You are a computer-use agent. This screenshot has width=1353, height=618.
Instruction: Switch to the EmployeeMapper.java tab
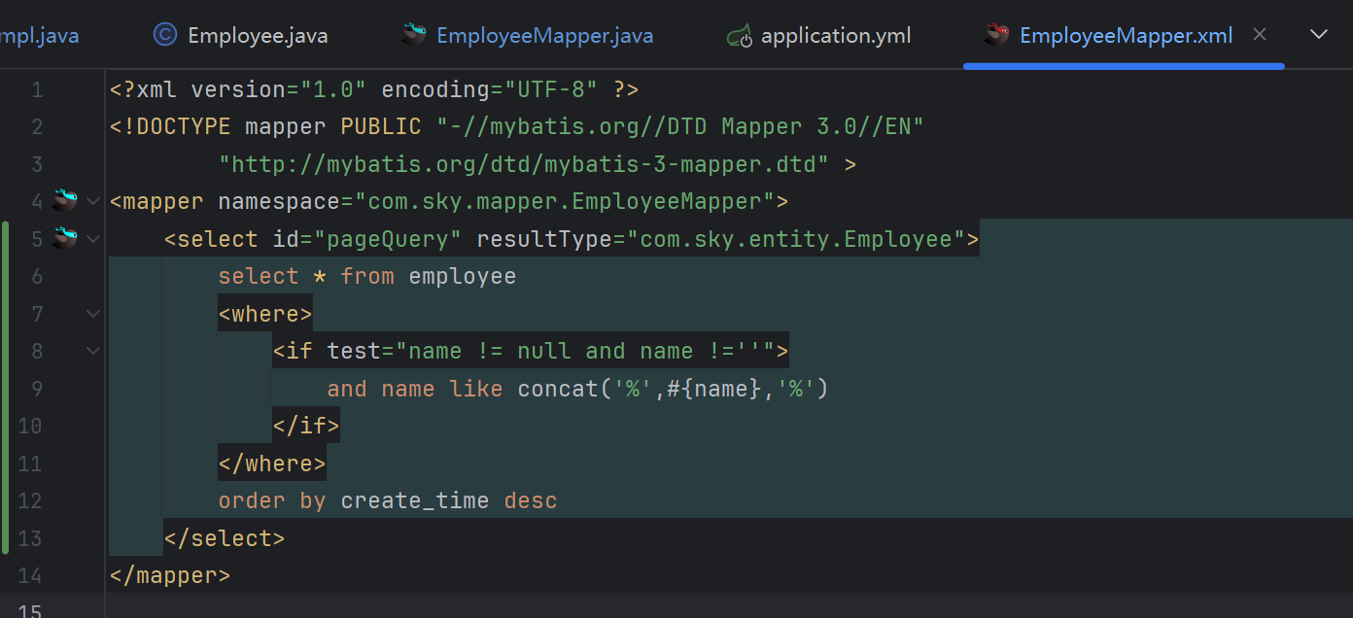coord(544,36)
